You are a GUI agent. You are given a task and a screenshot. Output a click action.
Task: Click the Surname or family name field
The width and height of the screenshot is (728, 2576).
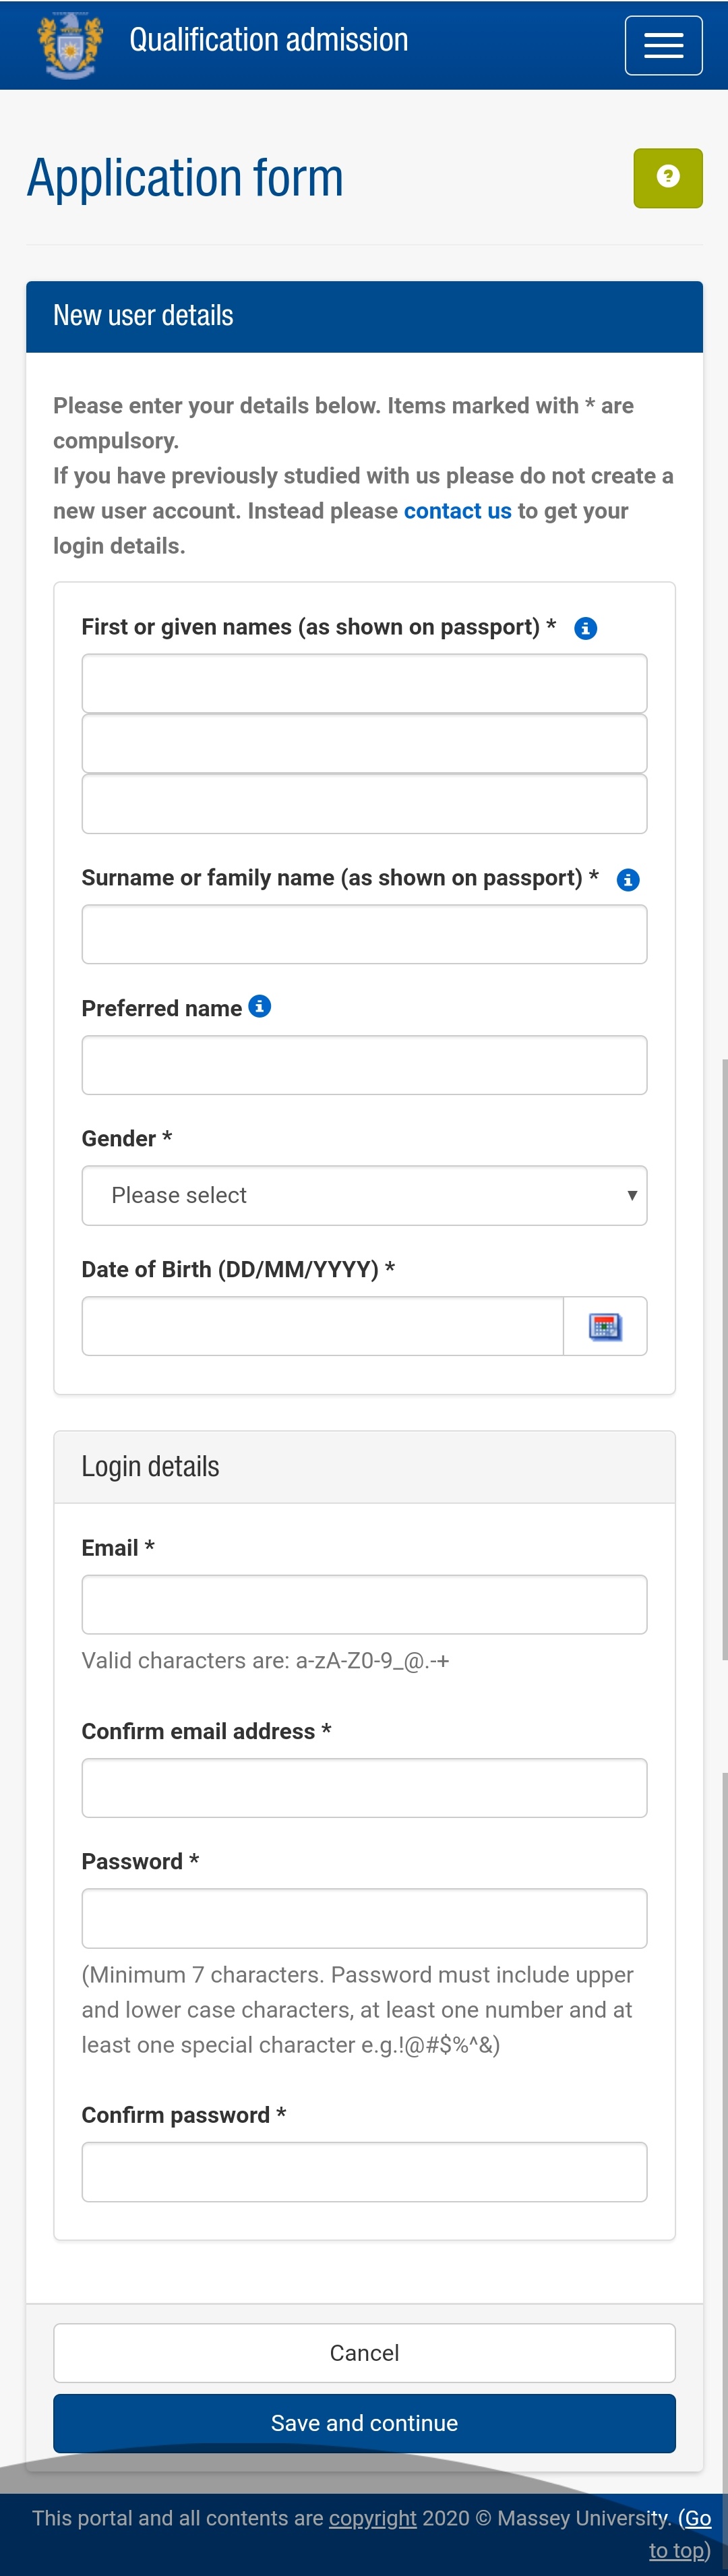point(364,934)
